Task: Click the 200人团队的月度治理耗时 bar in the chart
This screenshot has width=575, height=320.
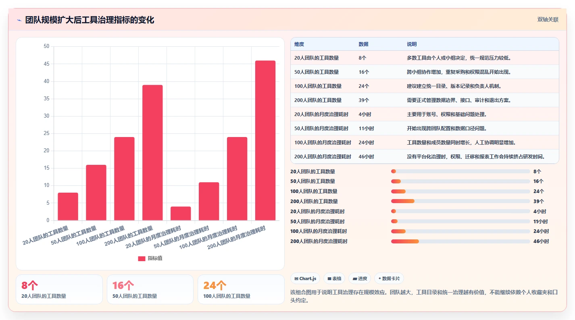Action: tap(265, 141)
